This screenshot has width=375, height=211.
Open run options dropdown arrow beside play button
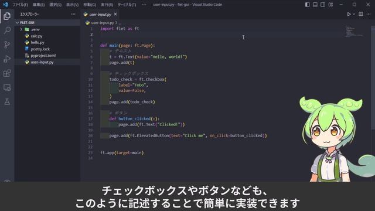click(x=354, y=14)
